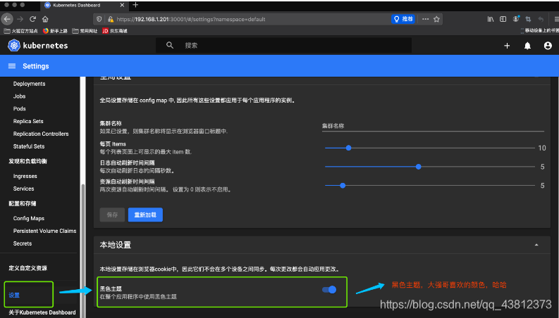Viewport: 559px width, 318px height.
Task: Click the tracking protection shield icon
Action: 99,19
